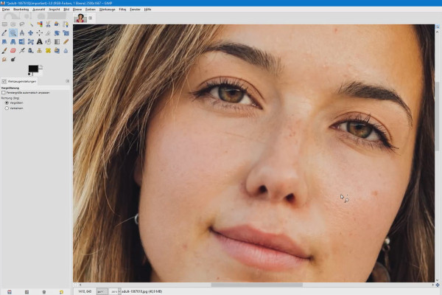The height and width of the screenshot is (295, 442).
Task: Select the Clone stamp tool
Action: [40, 51]
